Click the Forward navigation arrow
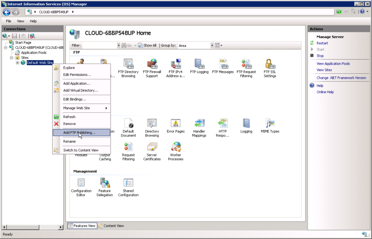 [16, 12]
